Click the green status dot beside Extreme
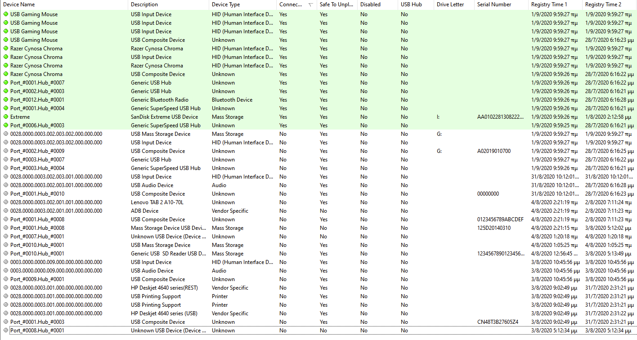 click(6, 117)
